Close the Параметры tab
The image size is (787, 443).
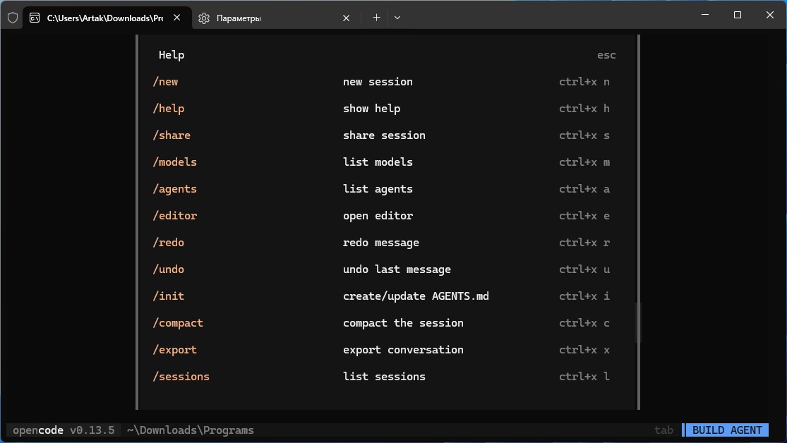click(346, 18)
